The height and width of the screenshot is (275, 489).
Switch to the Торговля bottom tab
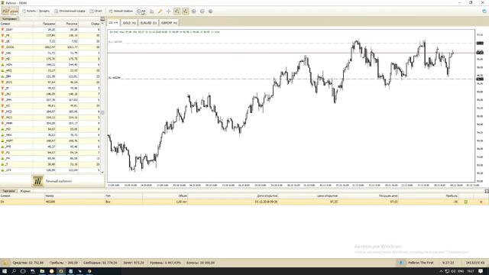click(8, 191)
